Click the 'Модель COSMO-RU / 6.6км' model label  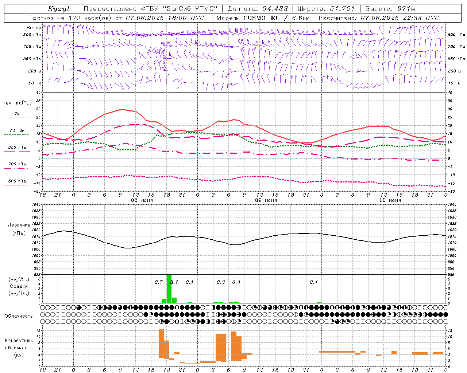263,18
